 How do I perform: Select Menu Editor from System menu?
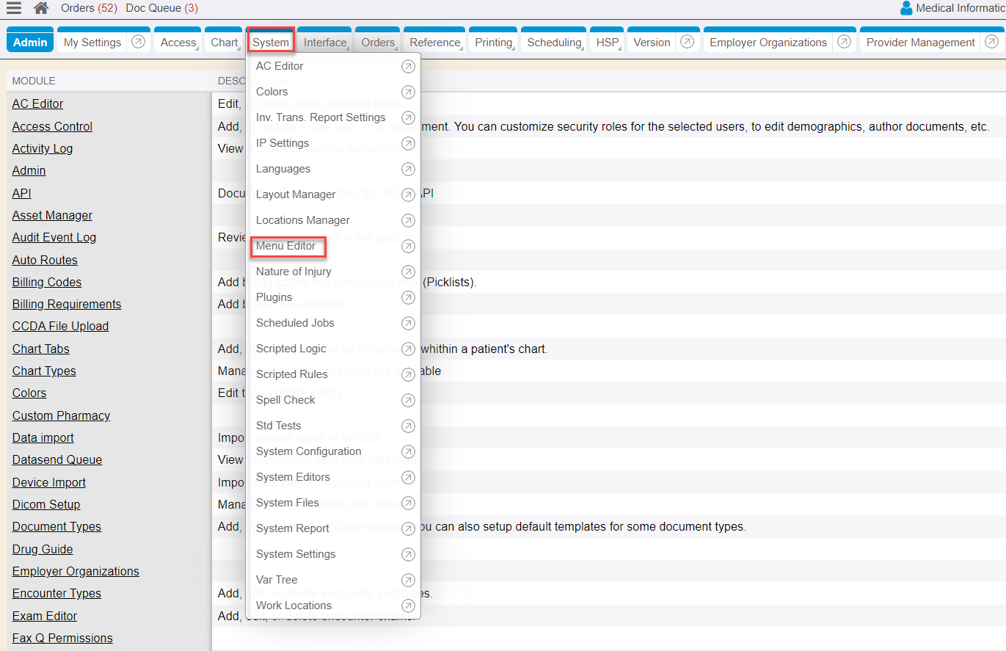point(286,246)
